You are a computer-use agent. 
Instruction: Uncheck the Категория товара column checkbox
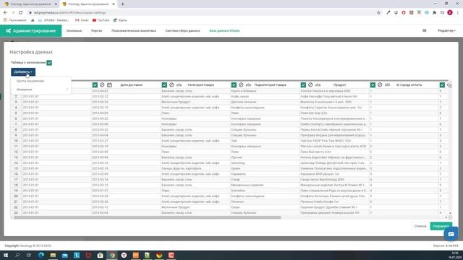click(x=164, y=85)
